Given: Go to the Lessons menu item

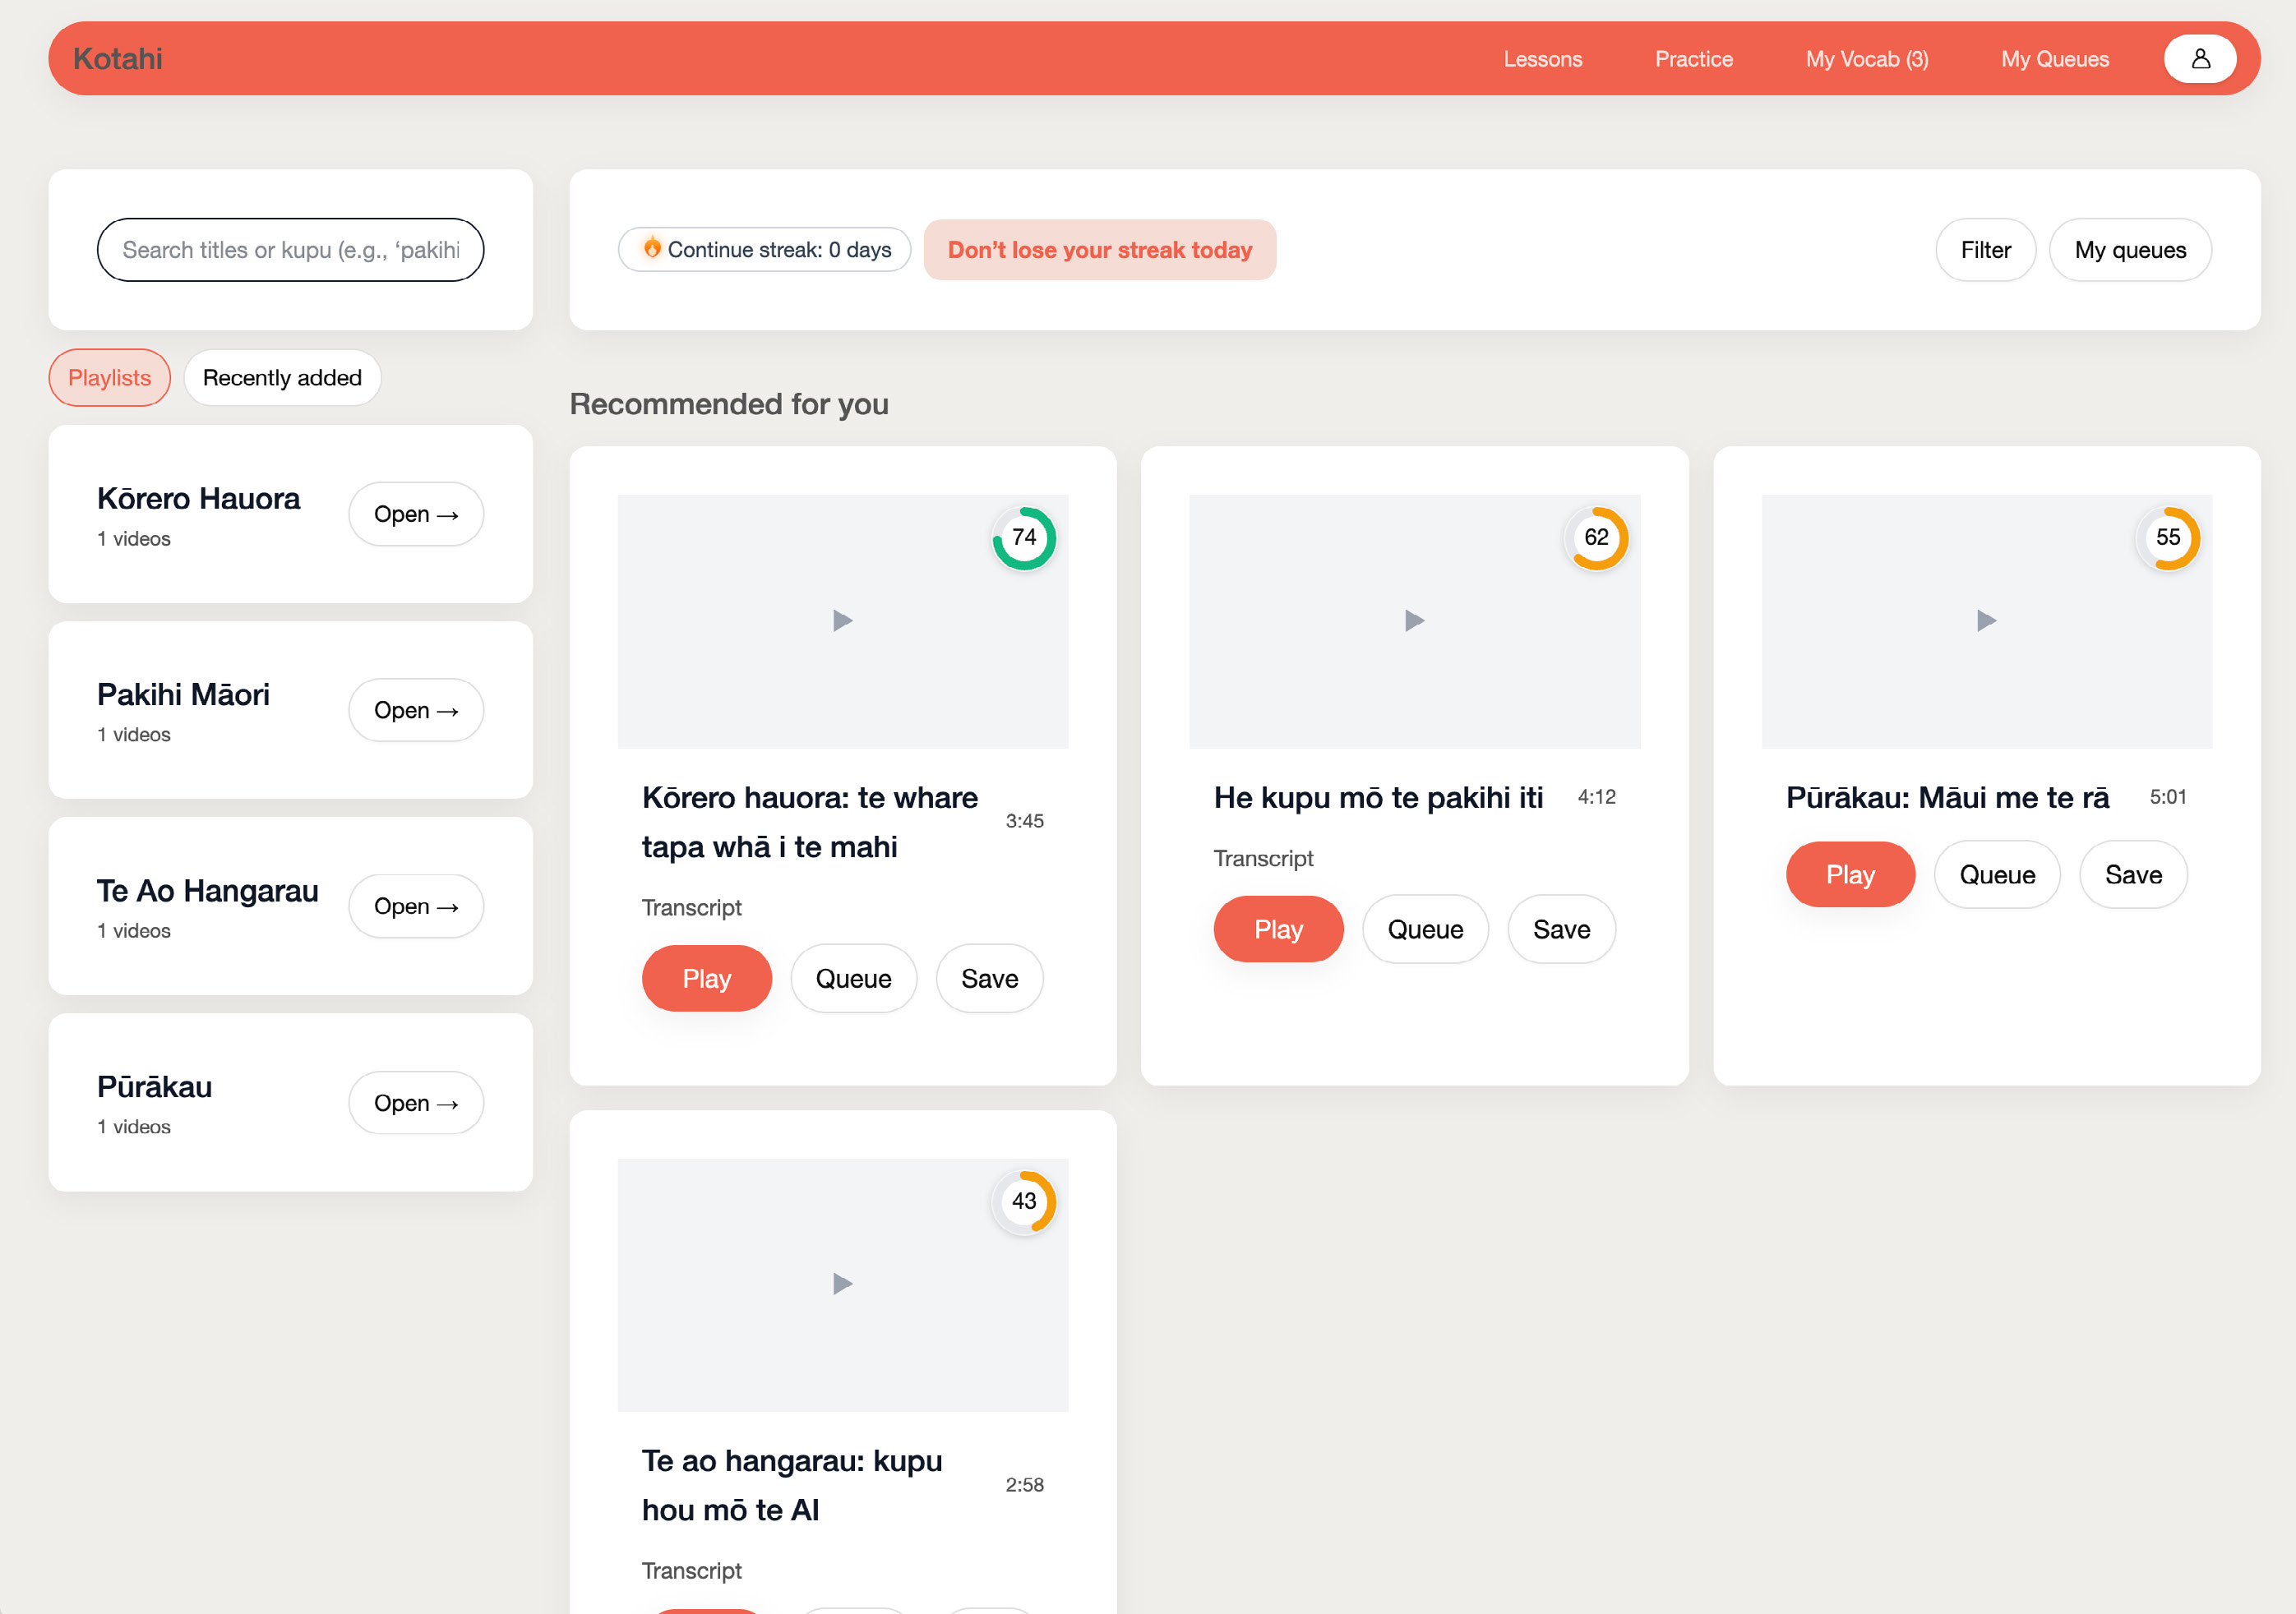Looking at the screenshot, I should click(1542, 58).
